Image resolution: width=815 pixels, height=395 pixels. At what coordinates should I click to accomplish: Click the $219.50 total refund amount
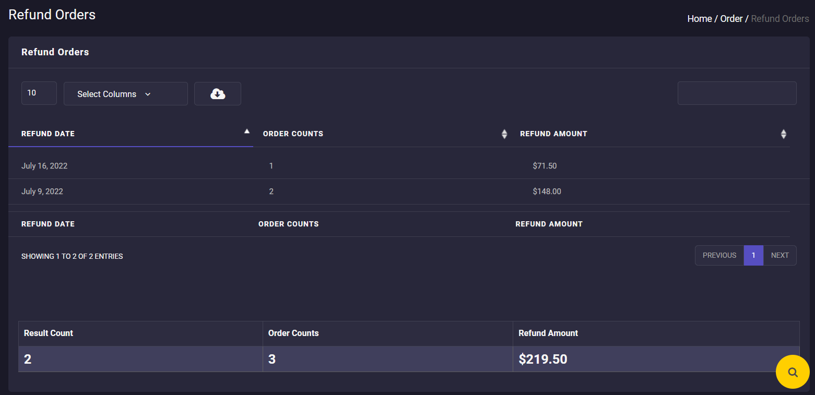pyautogui.click(x=542, y=359)
